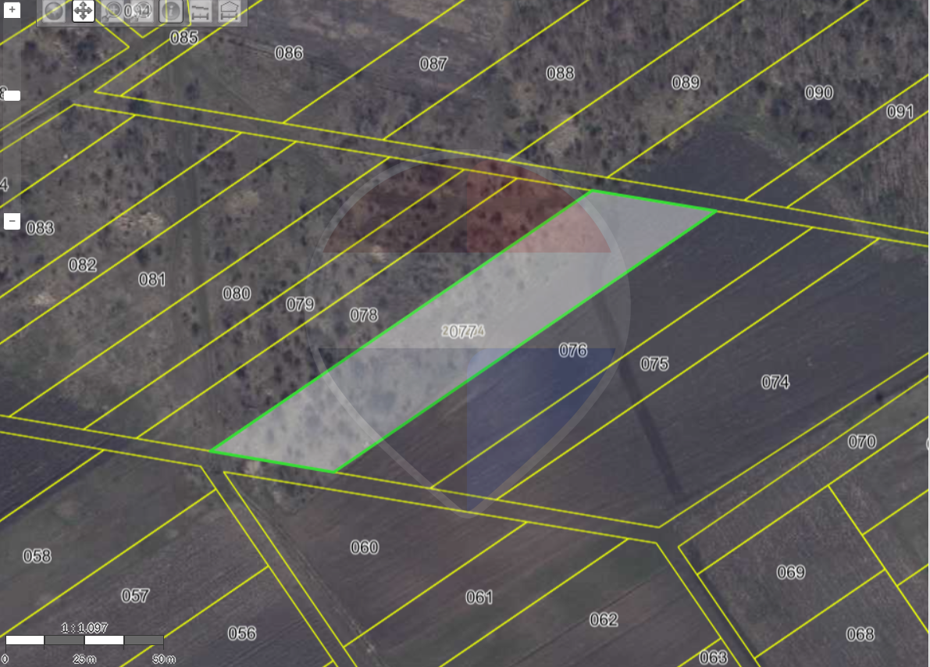Select the feature info tool

coord(171,11)
